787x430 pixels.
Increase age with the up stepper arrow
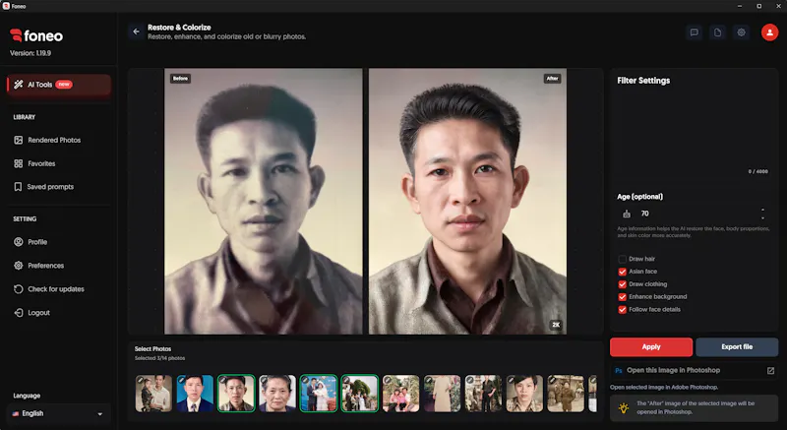point(763,210)
